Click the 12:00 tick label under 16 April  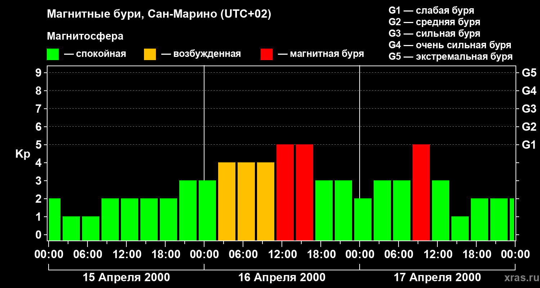(x=282, y=255)
